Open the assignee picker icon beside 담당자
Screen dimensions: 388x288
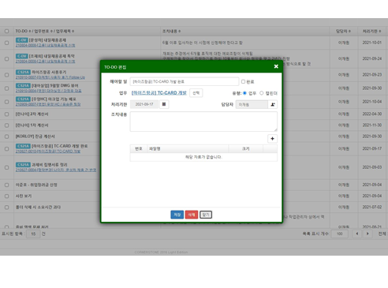pyautogui.click(x=273, y=105)
